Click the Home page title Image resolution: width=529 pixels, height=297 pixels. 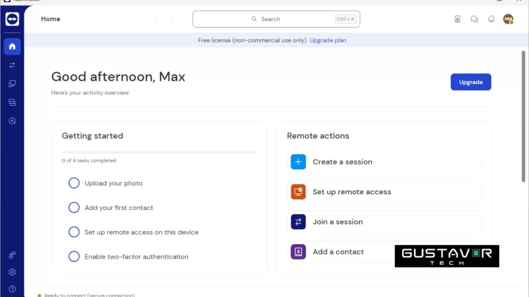pos(51,19)
